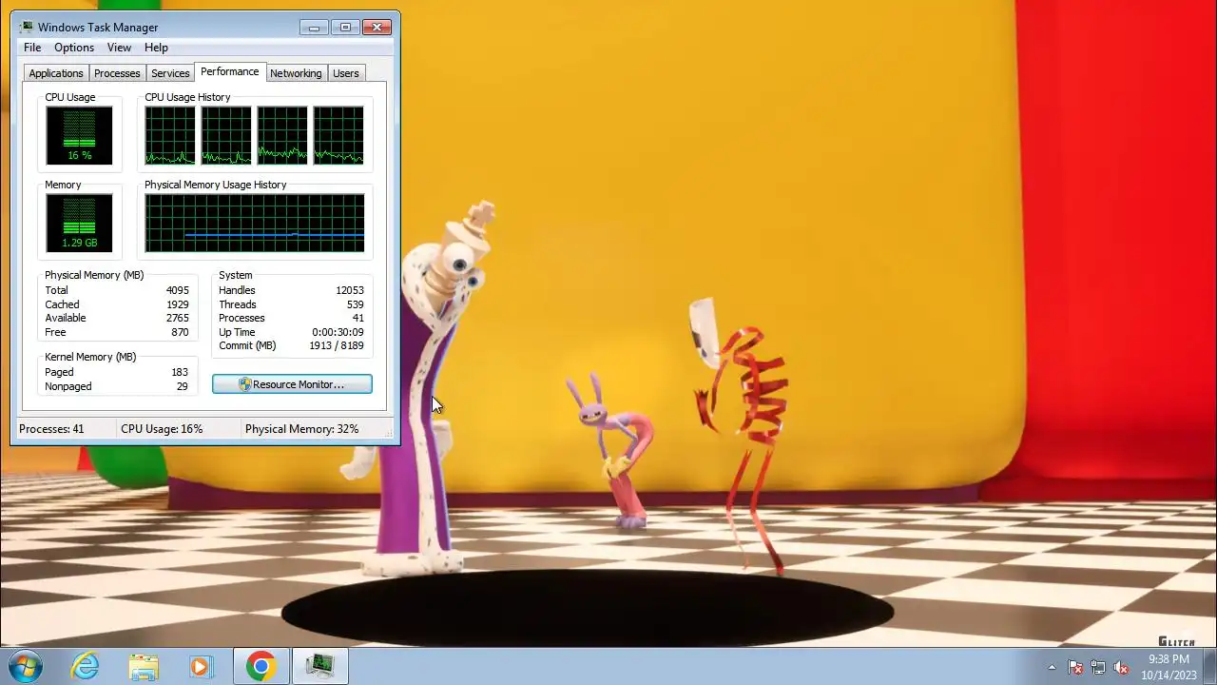
Task: Click the Physical Memory Usage History graph
Action: click(x=255, y=223)
